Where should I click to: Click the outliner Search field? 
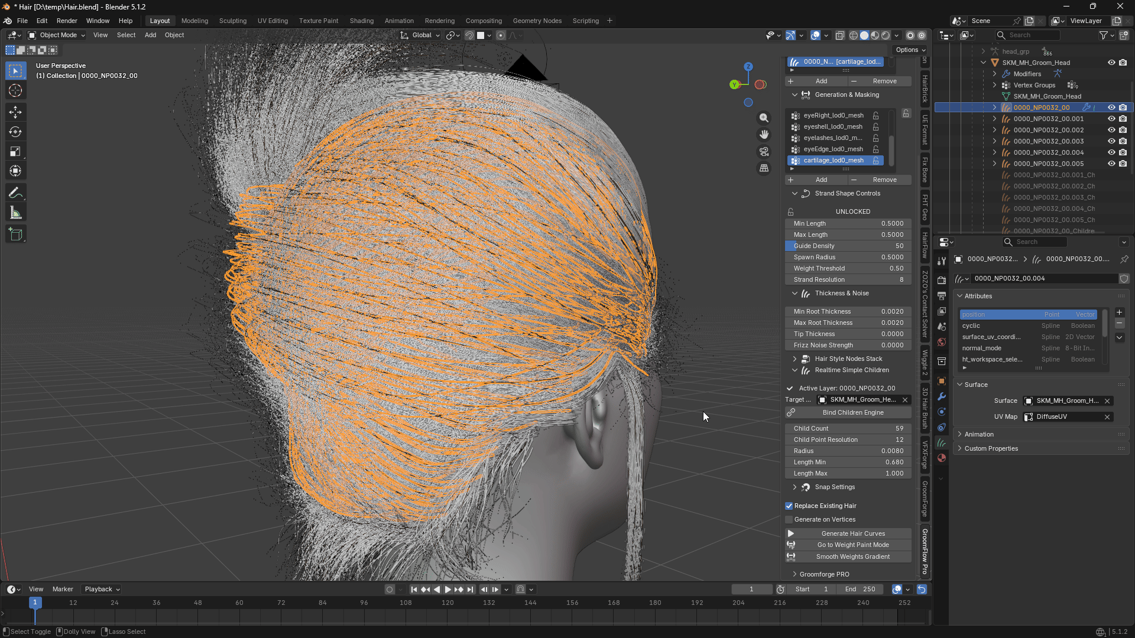[x=1027, y=35]
